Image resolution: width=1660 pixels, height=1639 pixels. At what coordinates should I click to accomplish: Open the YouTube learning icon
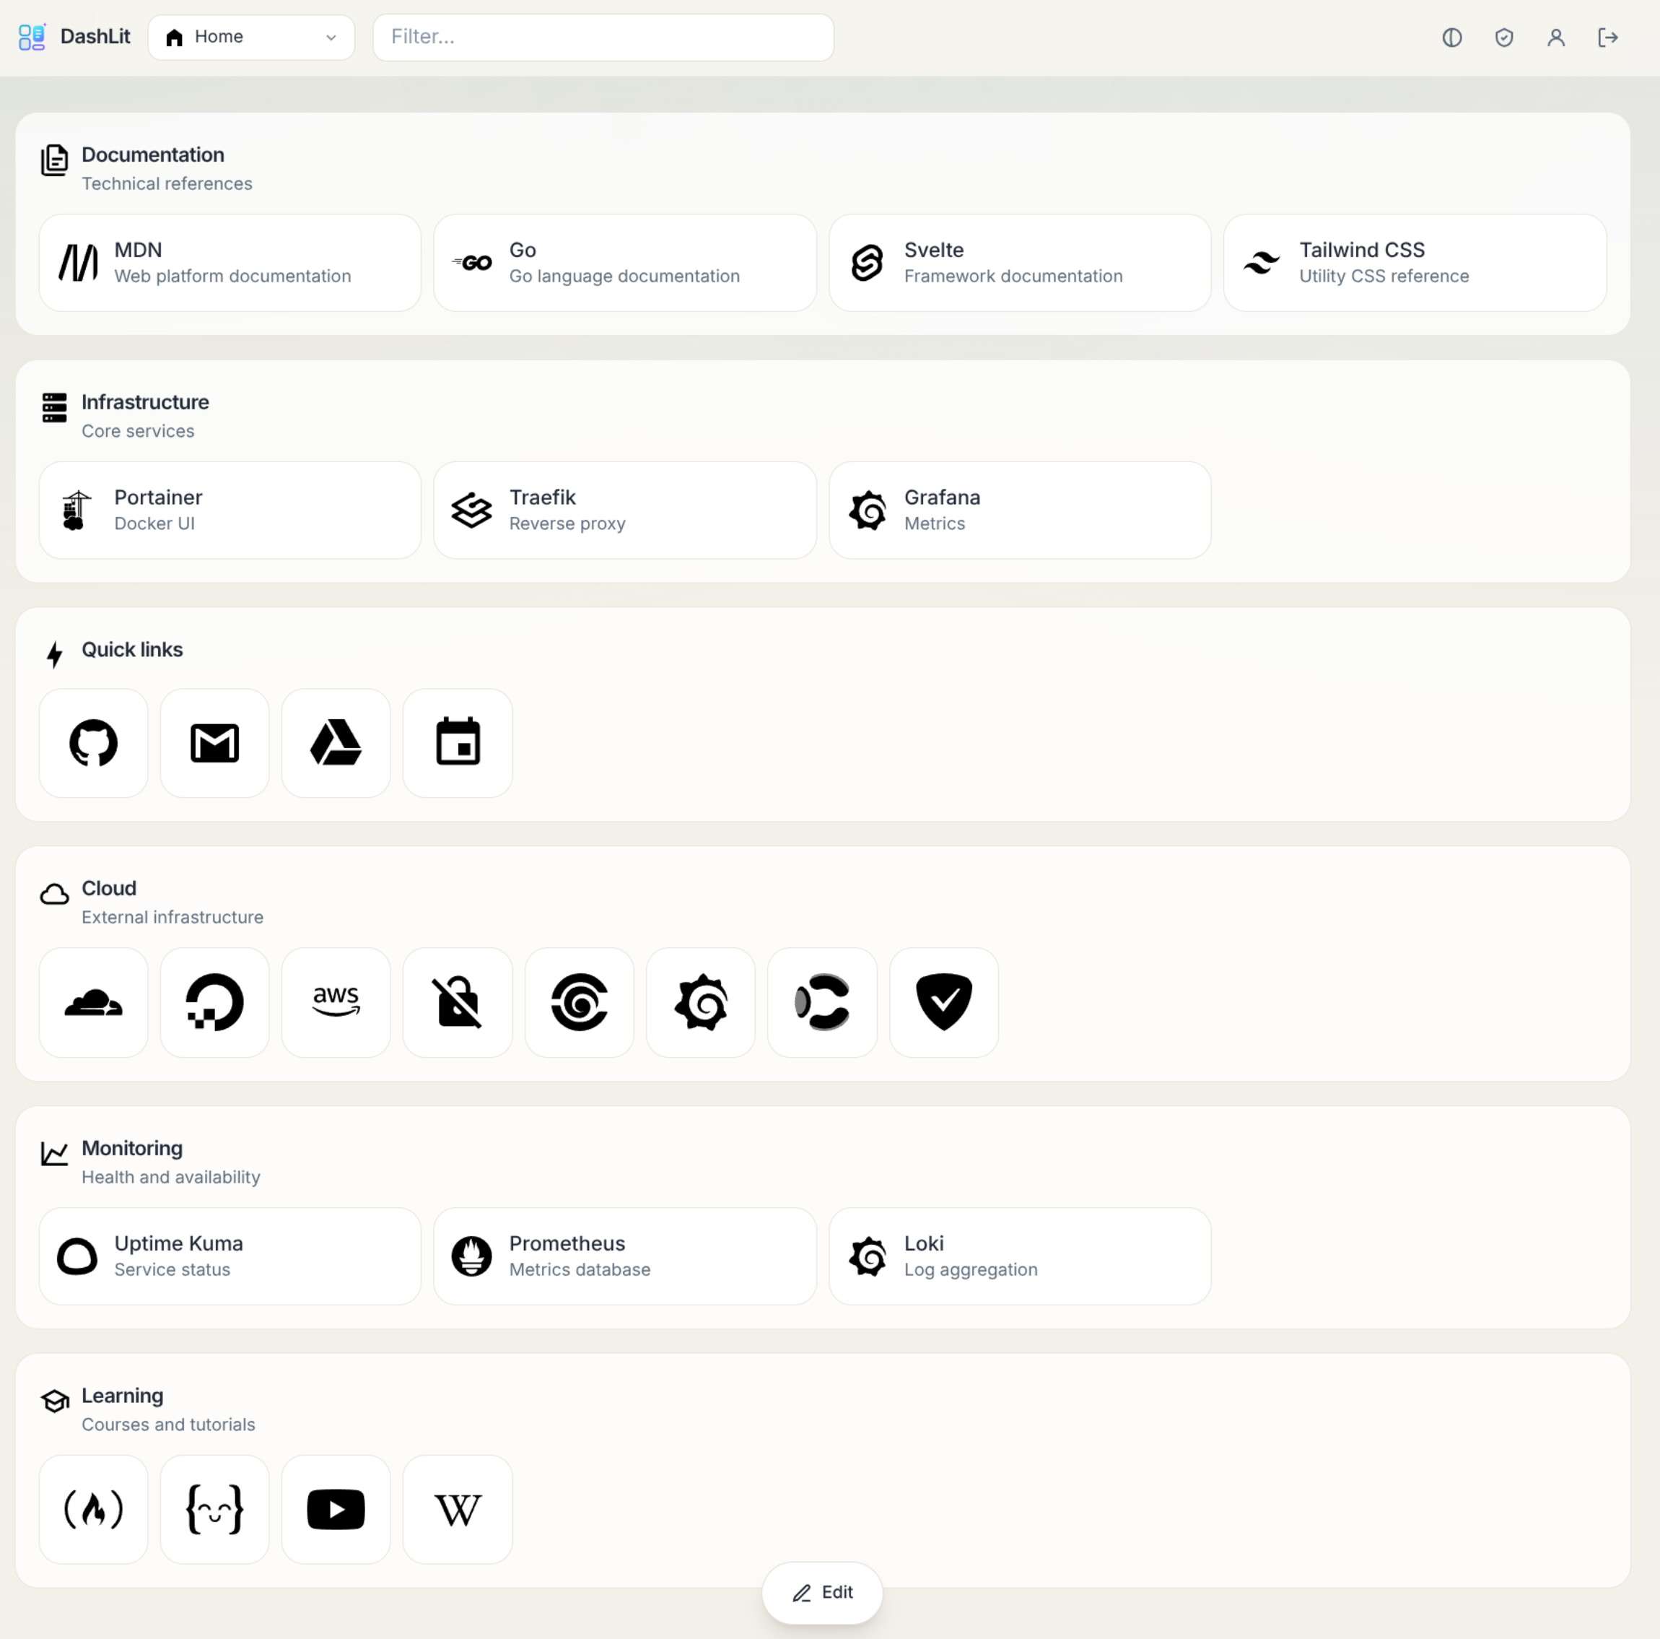point(336,1509)
